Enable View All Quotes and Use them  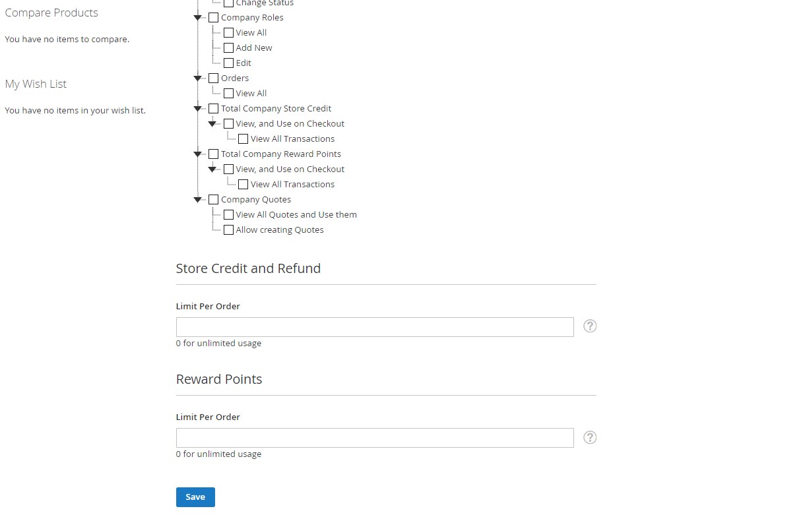click(228, 215)
